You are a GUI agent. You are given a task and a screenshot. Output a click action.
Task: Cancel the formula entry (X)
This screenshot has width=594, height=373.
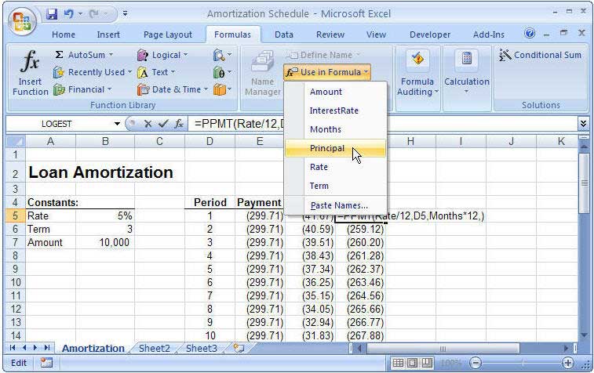coord(148,124)
